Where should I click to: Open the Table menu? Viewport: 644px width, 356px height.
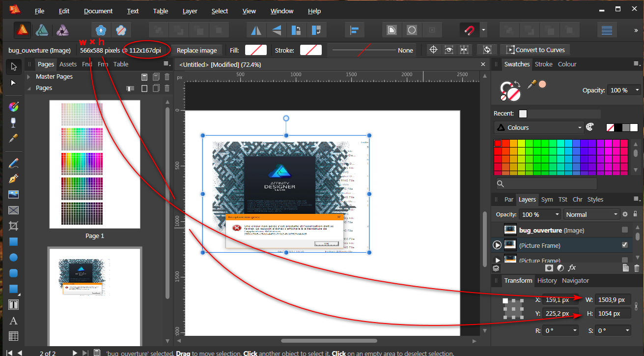pos(161,11)
